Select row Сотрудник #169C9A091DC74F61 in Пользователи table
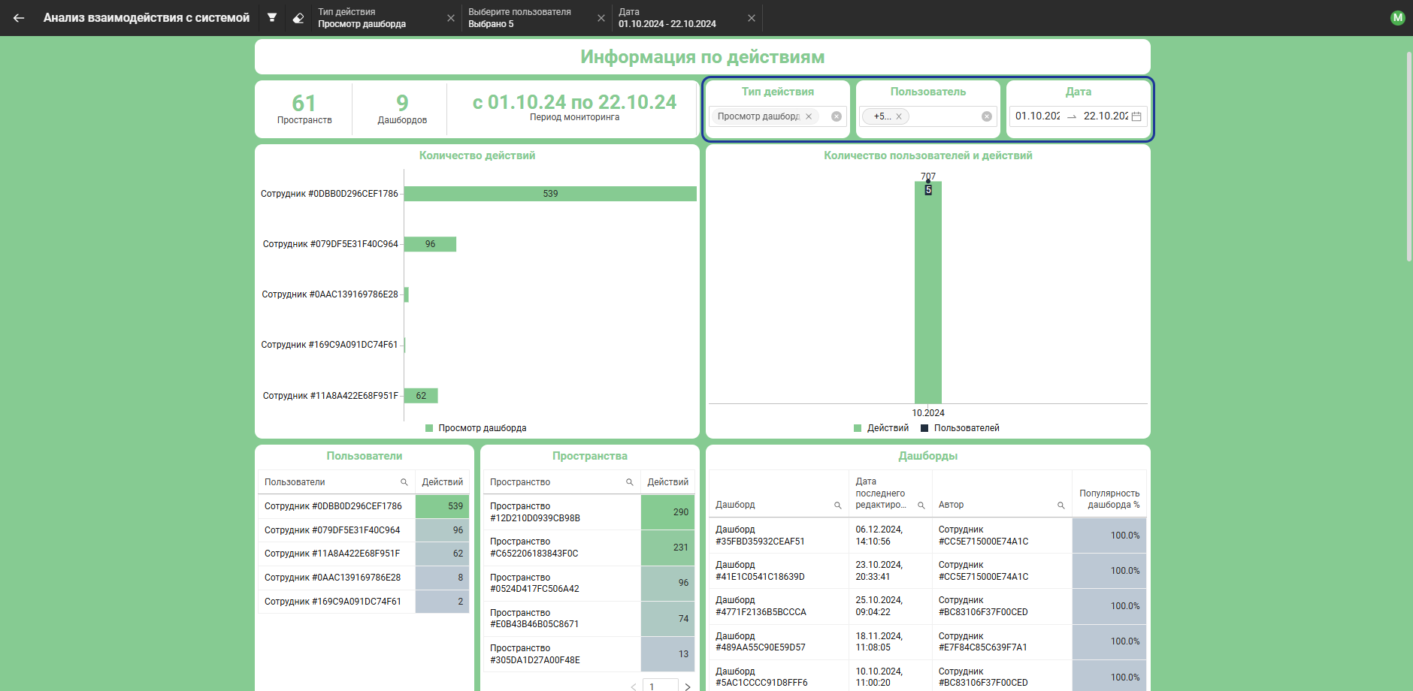This screenshot has width=1413, height=691. coord(364,602)
